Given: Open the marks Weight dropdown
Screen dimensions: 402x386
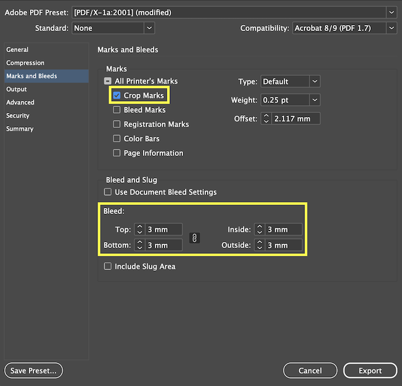Looking at the screenshot, I should pos(290,100).
